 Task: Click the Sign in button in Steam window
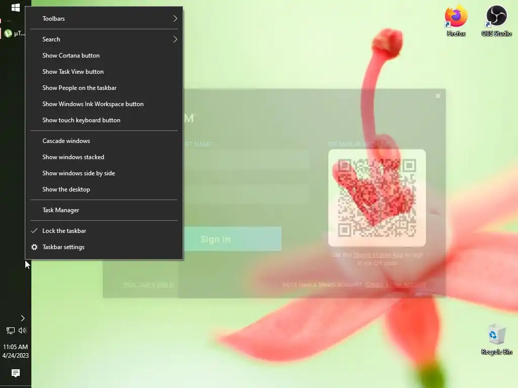[x=232, y=239]
